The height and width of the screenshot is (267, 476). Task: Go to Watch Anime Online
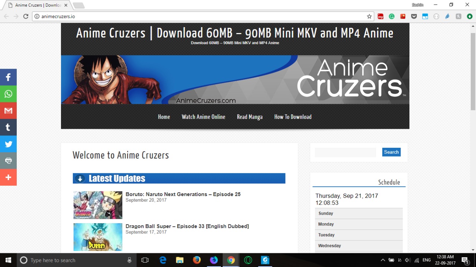(203, 117)
